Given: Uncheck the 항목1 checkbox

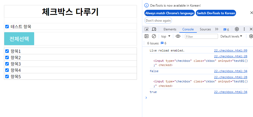Looking at the screenshot, I should pos(7,51).
